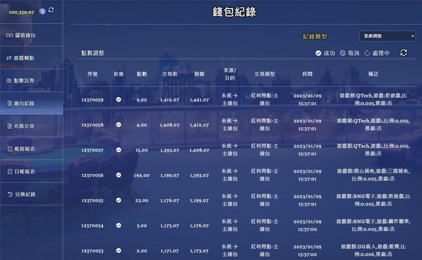Image resolution: width=422 pixels, height=260 pixels.
Task: Click the 時間 column header
Action: click(307, 74)
